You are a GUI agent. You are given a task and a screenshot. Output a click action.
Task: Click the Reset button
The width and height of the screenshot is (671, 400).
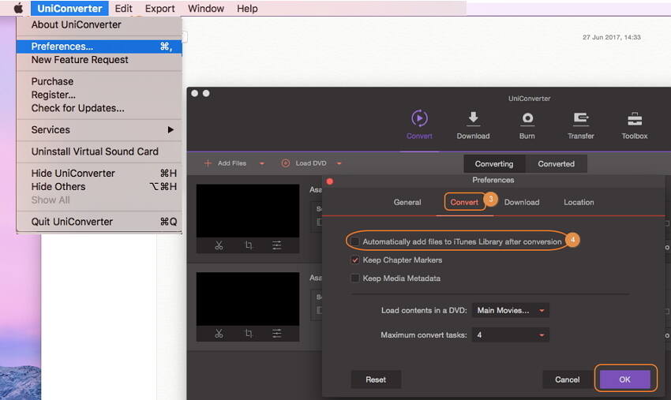pyautogui.click(x=376, y=379)
